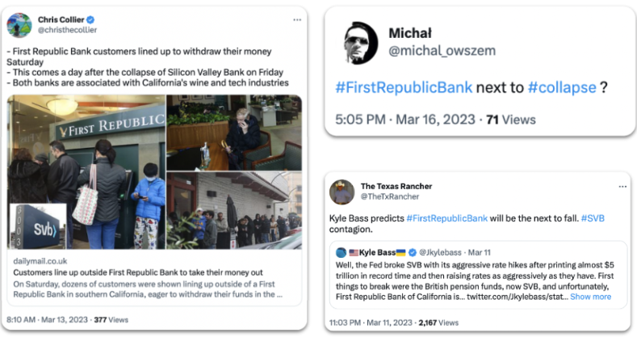The image size is (637, 337).
Task: Click The Texas Rancher's profile avatar
Action: (x=342, y=192)
